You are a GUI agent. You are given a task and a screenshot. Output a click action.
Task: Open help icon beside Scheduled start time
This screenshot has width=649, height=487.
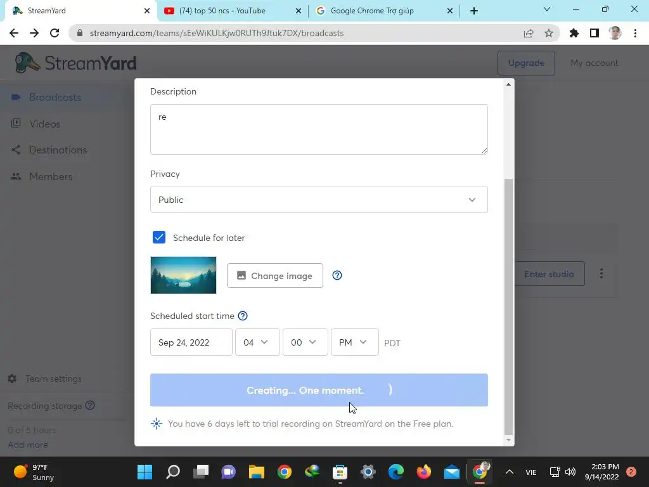(243, 316)
